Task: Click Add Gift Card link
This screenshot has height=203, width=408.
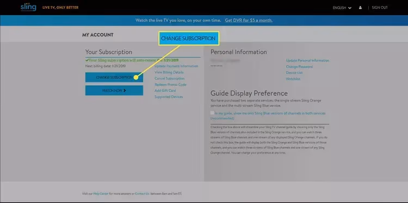Action: [165, 91]
